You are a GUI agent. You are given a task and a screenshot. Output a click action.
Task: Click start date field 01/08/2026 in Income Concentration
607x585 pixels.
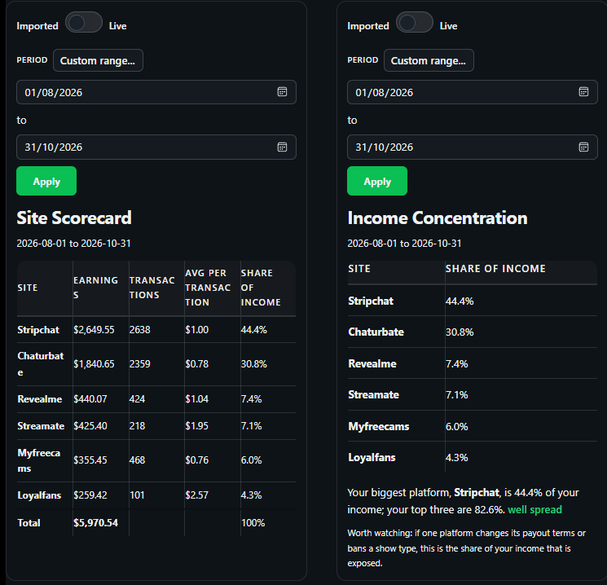pos(473,92)
